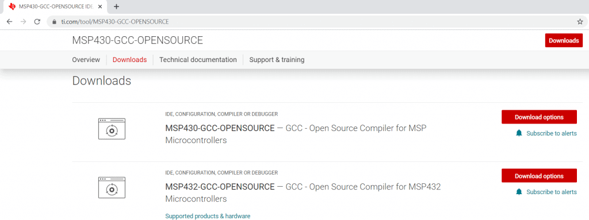Bookmark page using star icon
Image resolution: width=589 pixels, height=220 pixels.
(580, 22)
